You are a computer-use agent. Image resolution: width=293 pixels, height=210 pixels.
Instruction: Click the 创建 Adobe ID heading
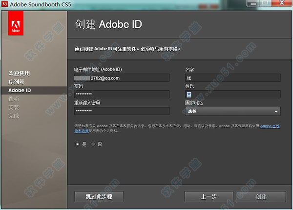point(108,24)
